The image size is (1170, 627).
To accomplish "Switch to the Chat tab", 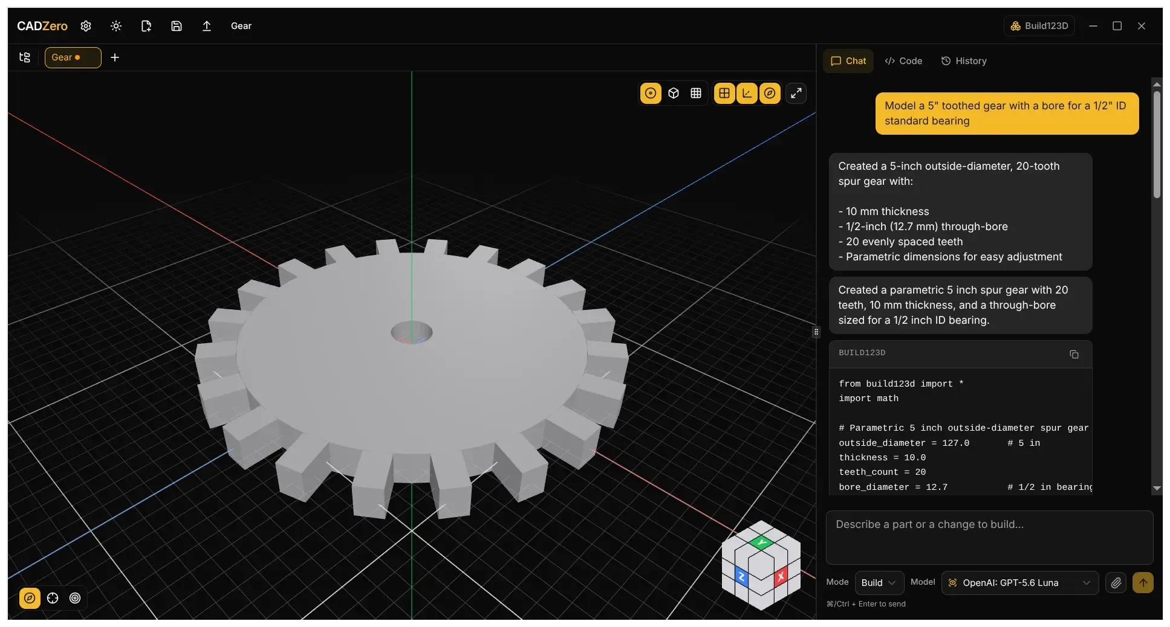I will (x=848, y=61).
